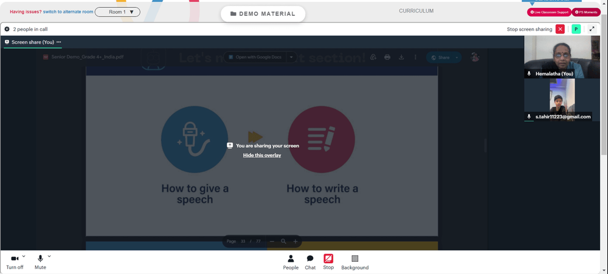Click Hemalatha's microphone status icon
The image size is (608, 274).
click(x=529, y=74)
